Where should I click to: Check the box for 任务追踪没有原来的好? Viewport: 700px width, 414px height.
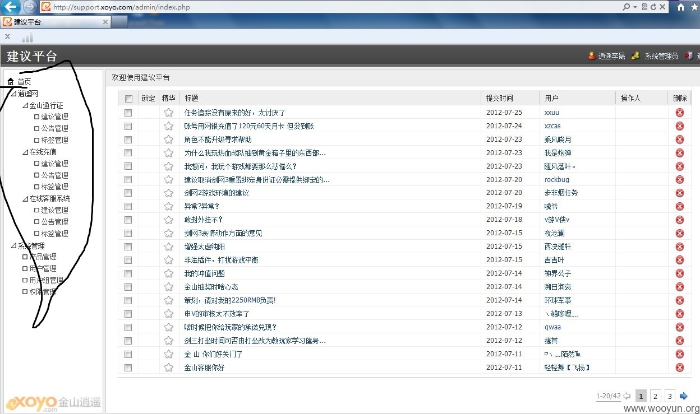128,113
